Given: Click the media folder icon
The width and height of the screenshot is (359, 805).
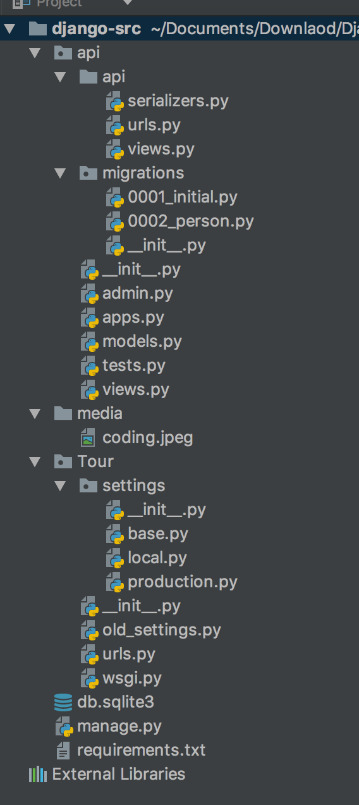Looking at the screenshot, I should pyautogui.click(x=63, y=413).
